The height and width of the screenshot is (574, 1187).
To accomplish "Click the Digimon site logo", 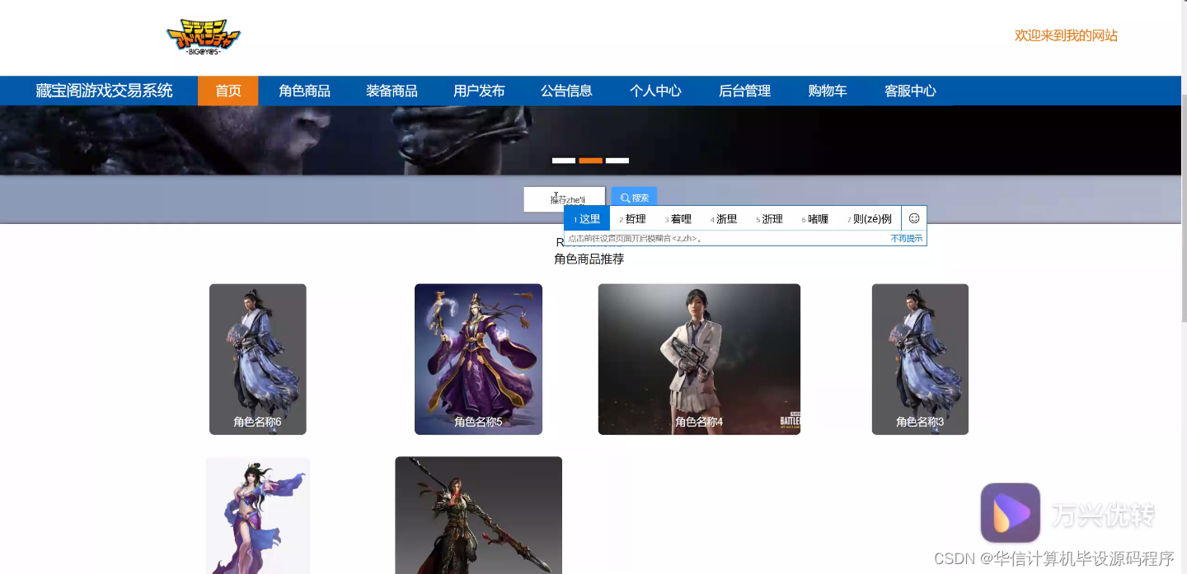I will [203, 38].
